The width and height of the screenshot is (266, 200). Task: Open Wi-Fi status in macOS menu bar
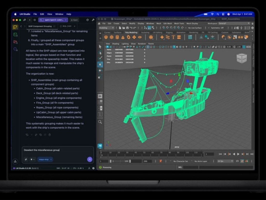point(212,14)
